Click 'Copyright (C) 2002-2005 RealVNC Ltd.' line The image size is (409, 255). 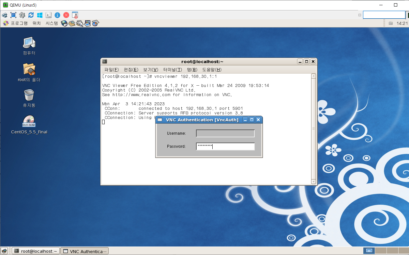[x=149, y=90]
